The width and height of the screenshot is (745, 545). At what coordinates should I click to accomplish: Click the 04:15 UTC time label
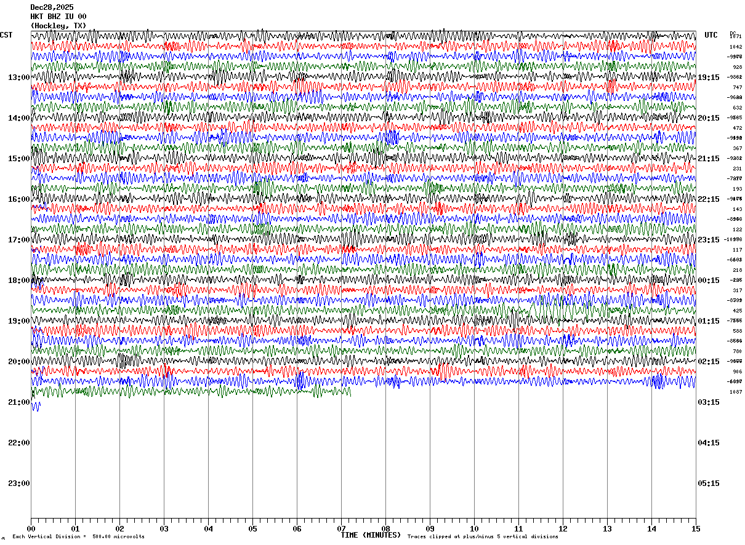coord(709,443)
